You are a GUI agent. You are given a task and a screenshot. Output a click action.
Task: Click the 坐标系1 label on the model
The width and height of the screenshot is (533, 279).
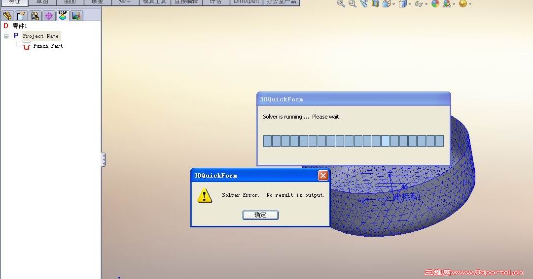(x=407, y=196)
